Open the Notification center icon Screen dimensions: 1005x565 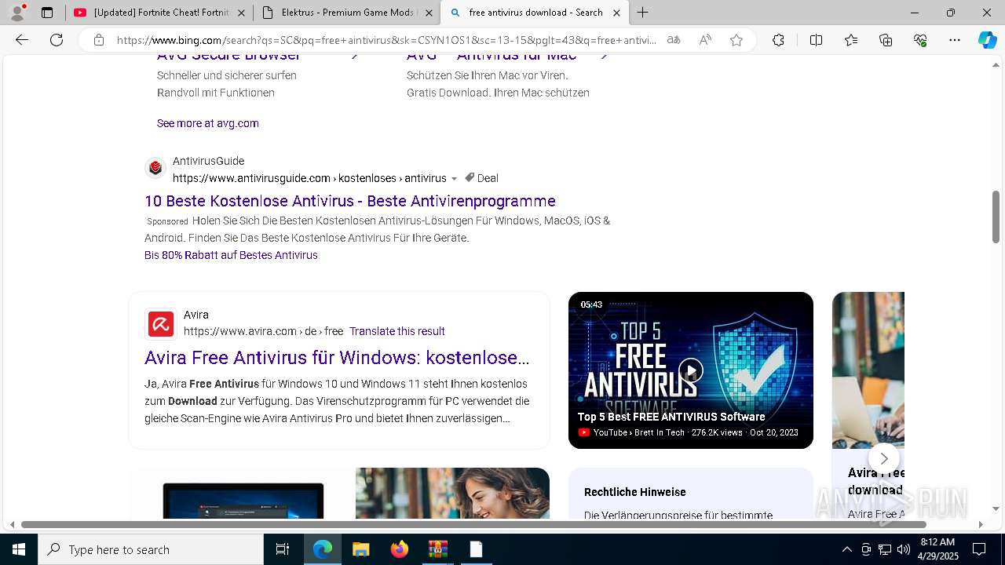pos(979,549)
